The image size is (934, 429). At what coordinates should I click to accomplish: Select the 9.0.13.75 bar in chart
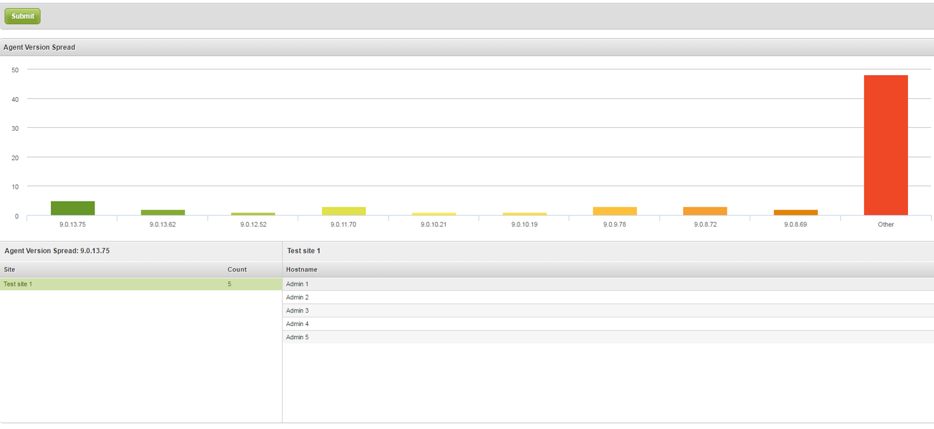tap(73, 208)
